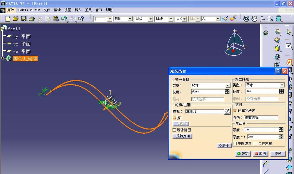Open a file with the folder icon
Screen dimensions: 294x174
[x=16, y=19]
